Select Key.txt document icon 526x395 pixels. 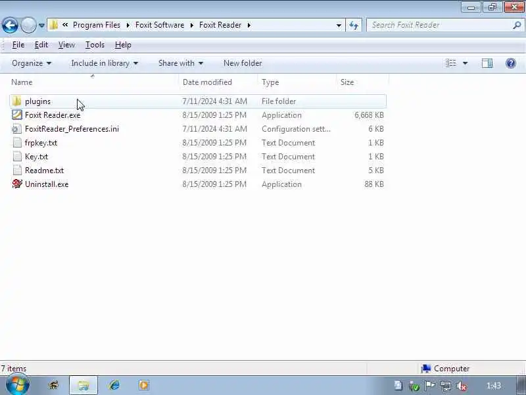click(17, 157)
